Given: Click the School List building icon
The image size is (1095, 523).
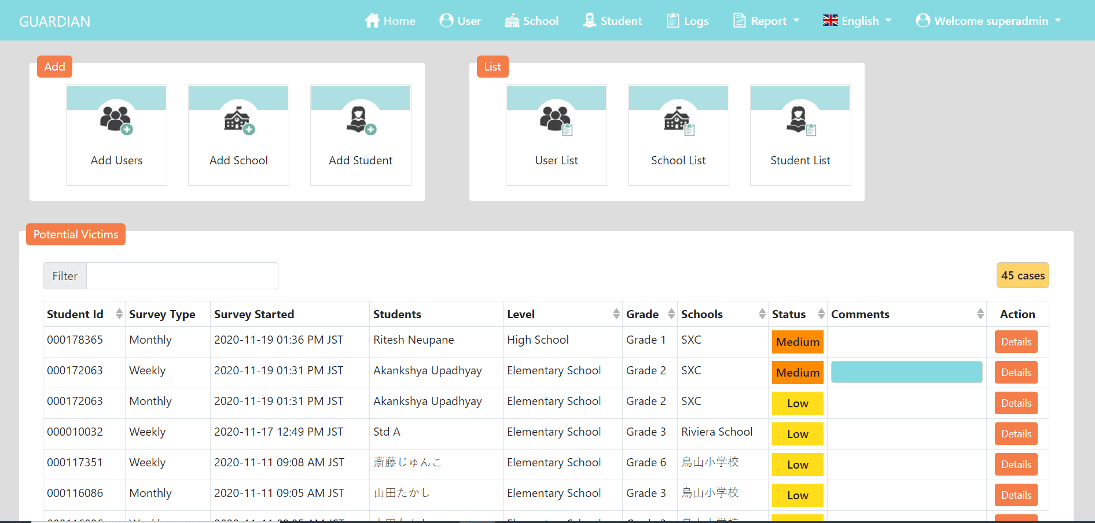Looking at the screenshot, I should tap(679, 120).
